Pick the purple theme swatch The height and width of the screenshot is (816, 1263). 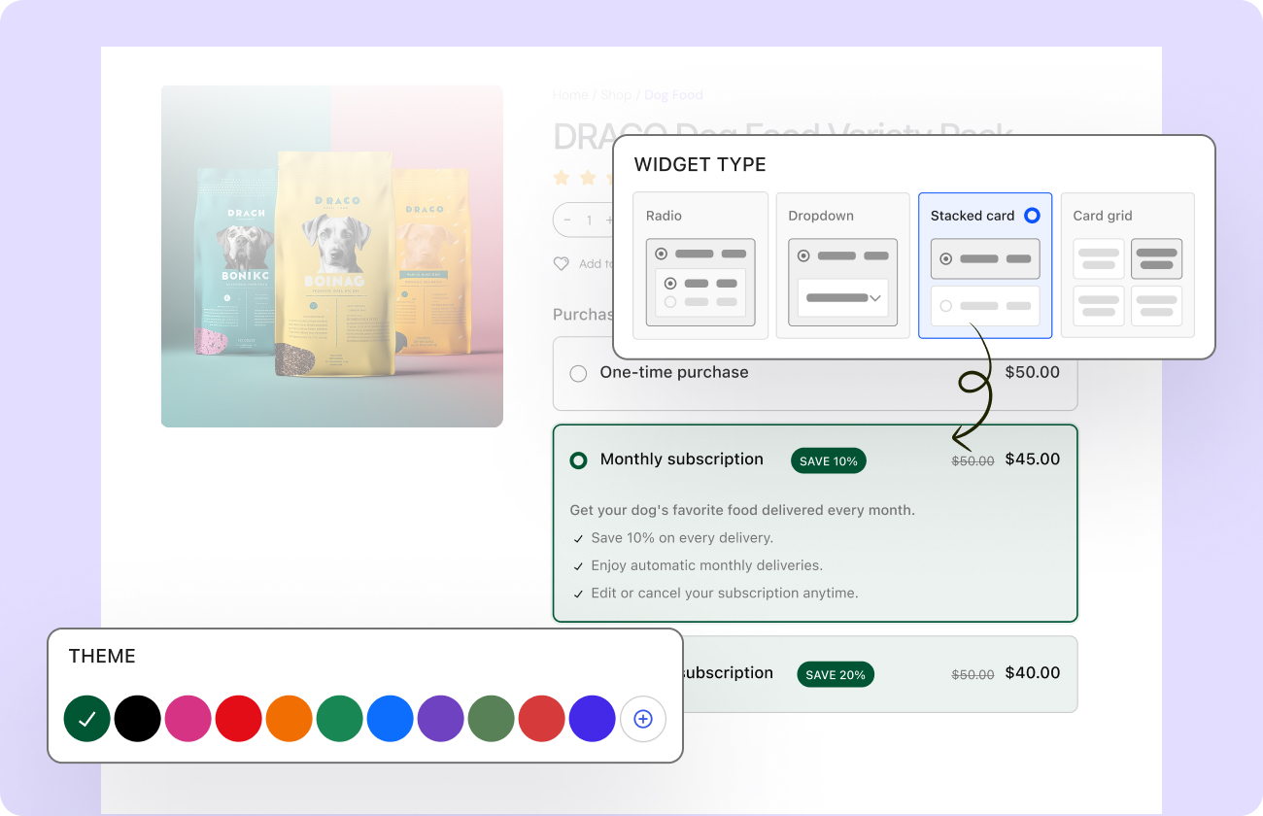pyautogui.click(x=440, y=719)
